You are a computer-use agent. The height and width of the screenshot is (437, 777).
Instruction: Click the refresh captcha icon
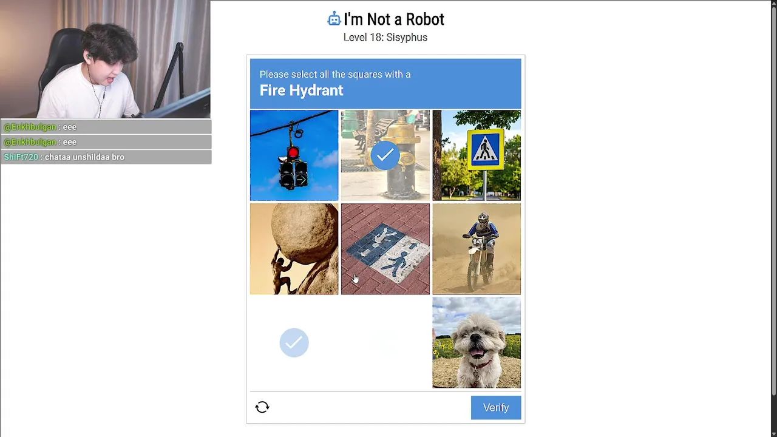pos(262,407)
